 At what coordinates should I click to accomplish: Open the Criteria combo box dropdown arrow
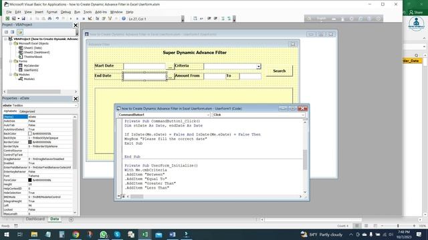[x=259, y=67]
